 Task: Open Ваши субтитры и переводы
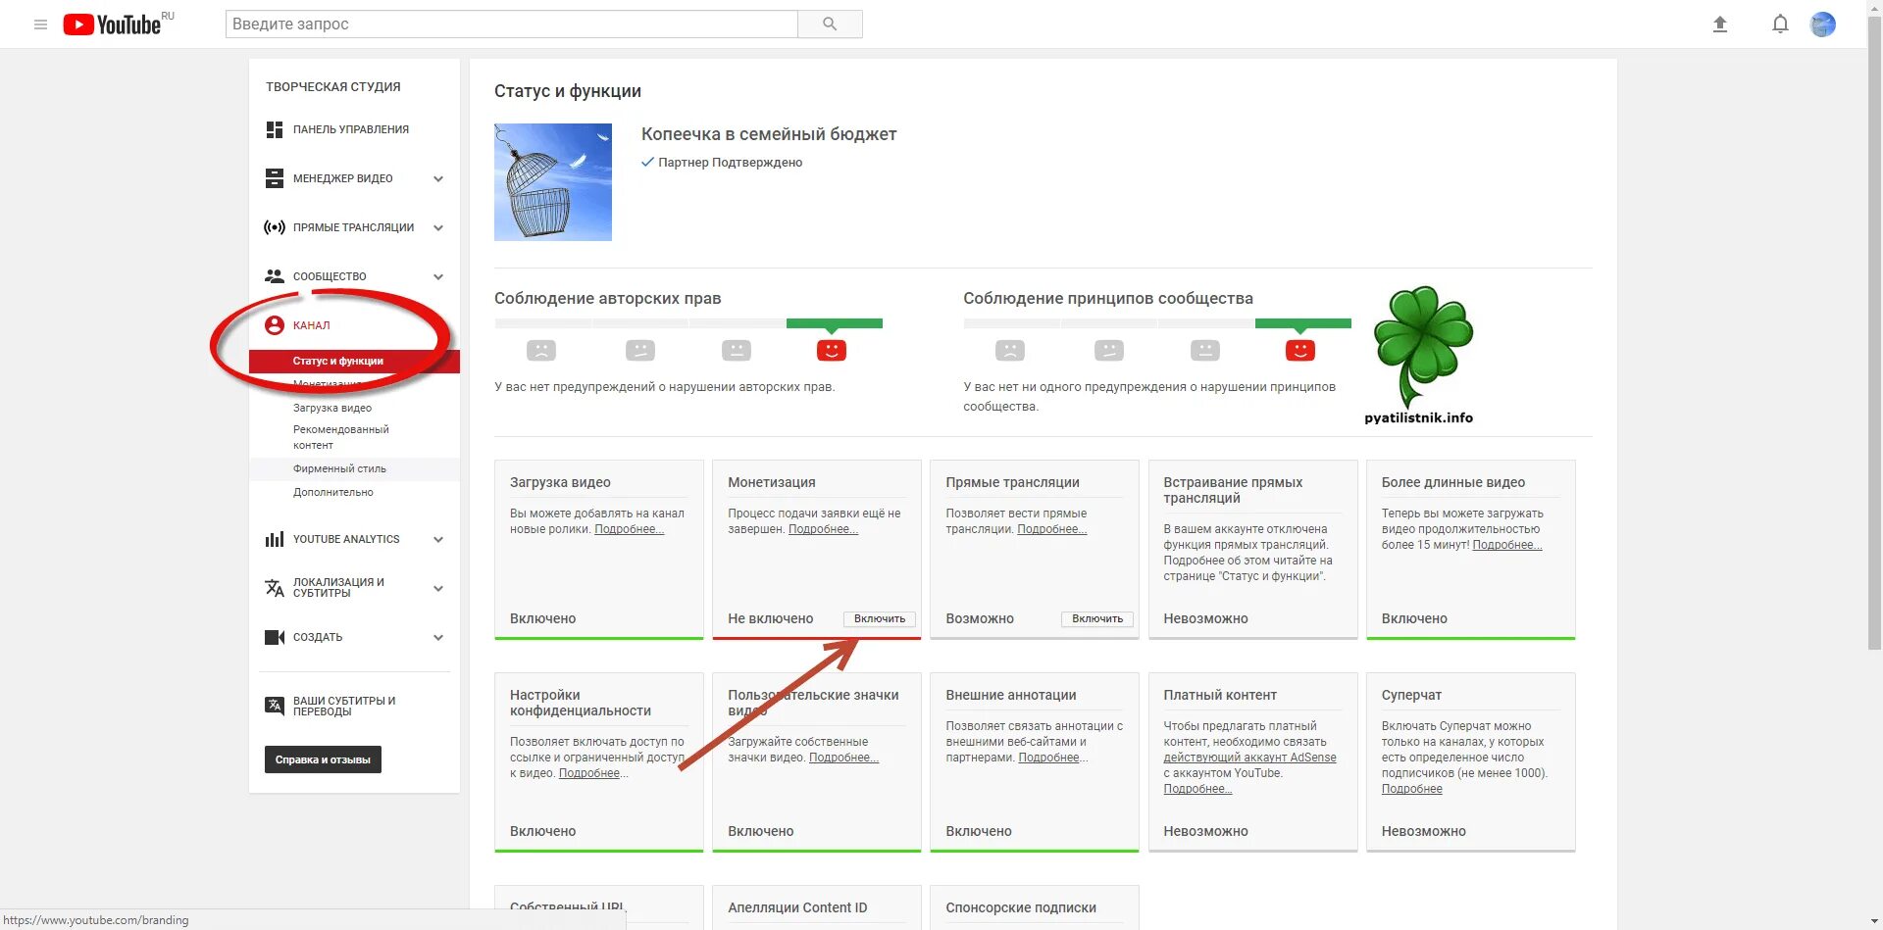pos(344,706)
